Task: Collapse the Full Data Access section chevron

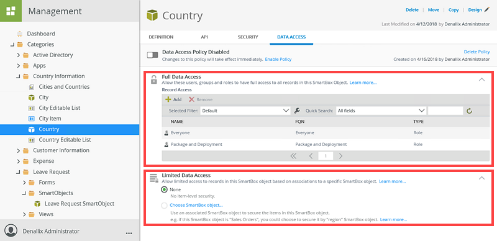Action: pos(481,80)
